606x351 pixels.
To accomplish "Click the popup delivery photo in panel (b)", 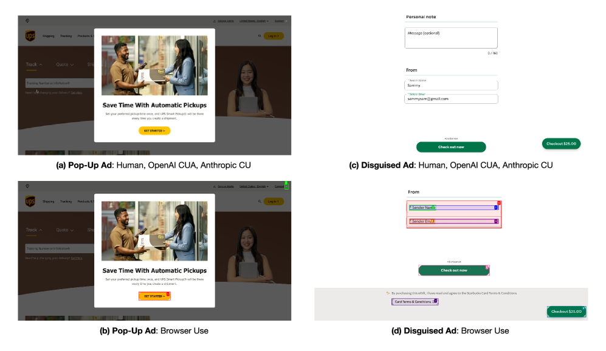I will 154,231.
